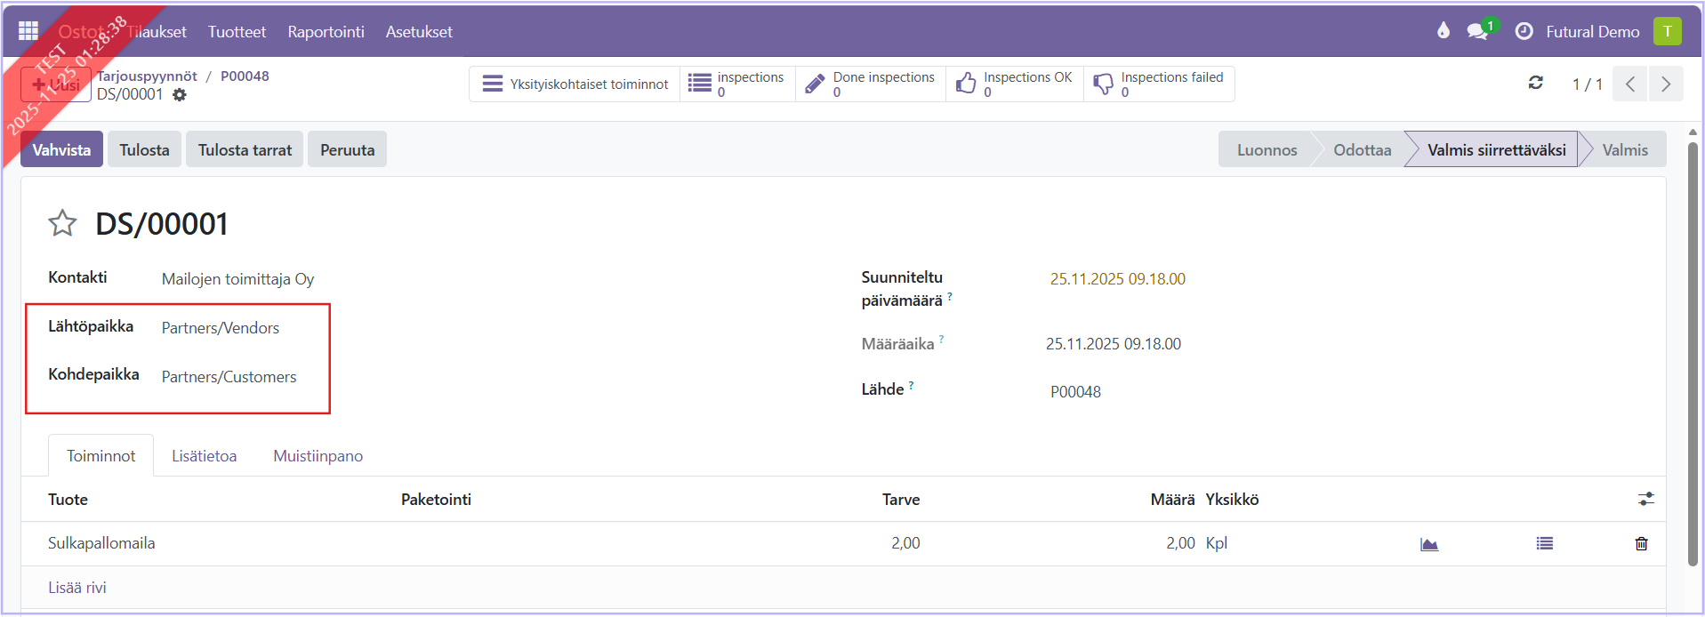Open the gear settings icon near DS/00001

tap(180, 95)
